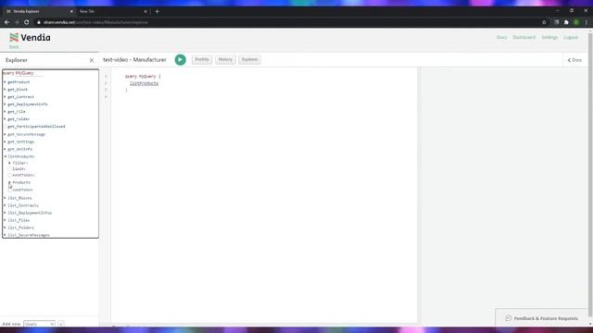Collapse the listProducts field
Screen dimensions: 593x333
[5, 156]
